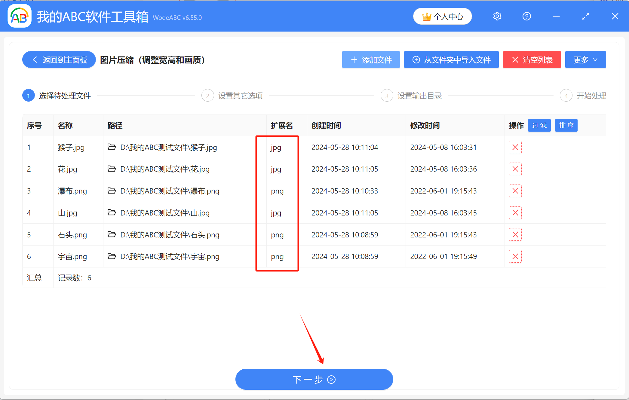Delete the 瀑布.png row entry
Image resolution: width=629 pixels, height=400 pixels.
pos(515,191)
